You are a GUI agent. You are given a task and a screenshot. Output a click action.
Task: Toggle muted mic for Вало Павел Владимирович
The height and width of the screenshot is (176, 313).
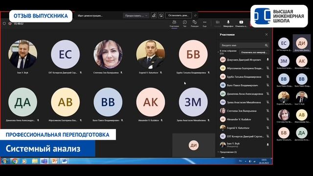pyautogui.click(x=268, y=85)
